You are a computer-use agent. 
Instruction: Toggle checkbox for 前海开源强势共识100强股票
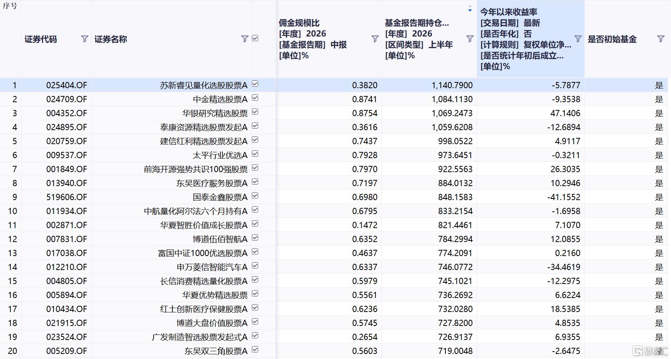pyautogui.click(x=255, y=168)
